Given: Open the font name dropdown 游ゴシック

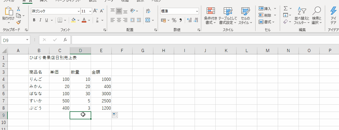Looking at the screenshot, I should [79, 11].
